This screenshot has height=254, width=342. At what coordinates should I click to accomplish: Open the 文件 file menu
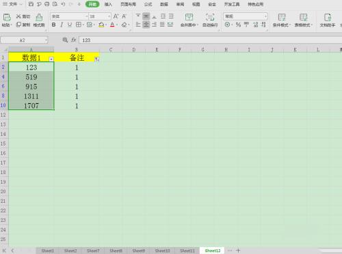pyautogui.click(x=12, y=4)
